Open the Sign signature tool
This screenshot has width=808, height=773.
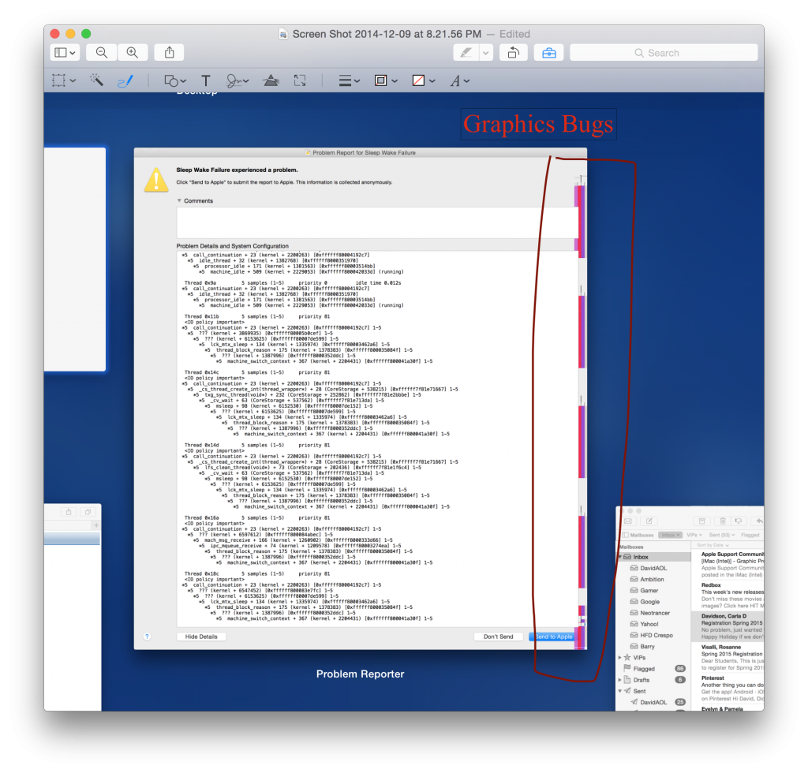pyautogui.click(x=237, y=81)
